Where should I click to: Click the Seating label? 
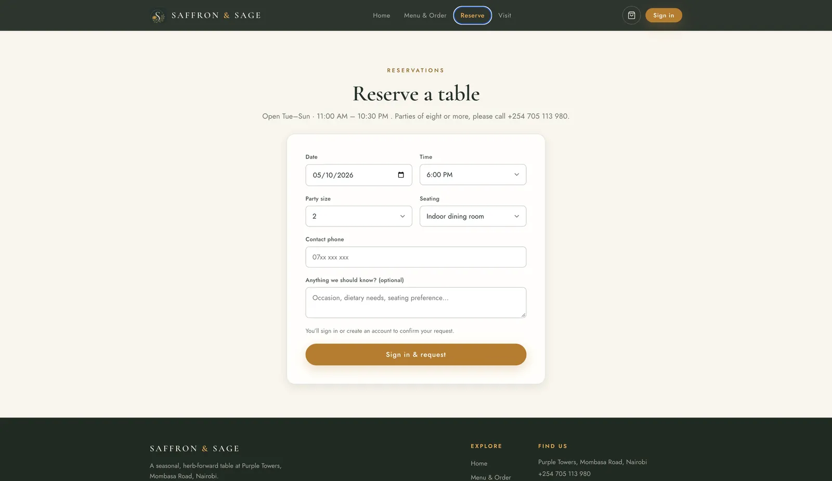[430, 199]
